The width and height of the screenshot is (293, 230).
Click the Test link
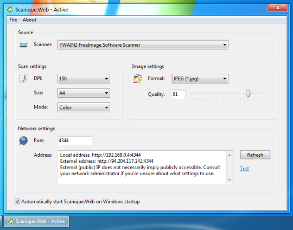[x=244, y=169]
